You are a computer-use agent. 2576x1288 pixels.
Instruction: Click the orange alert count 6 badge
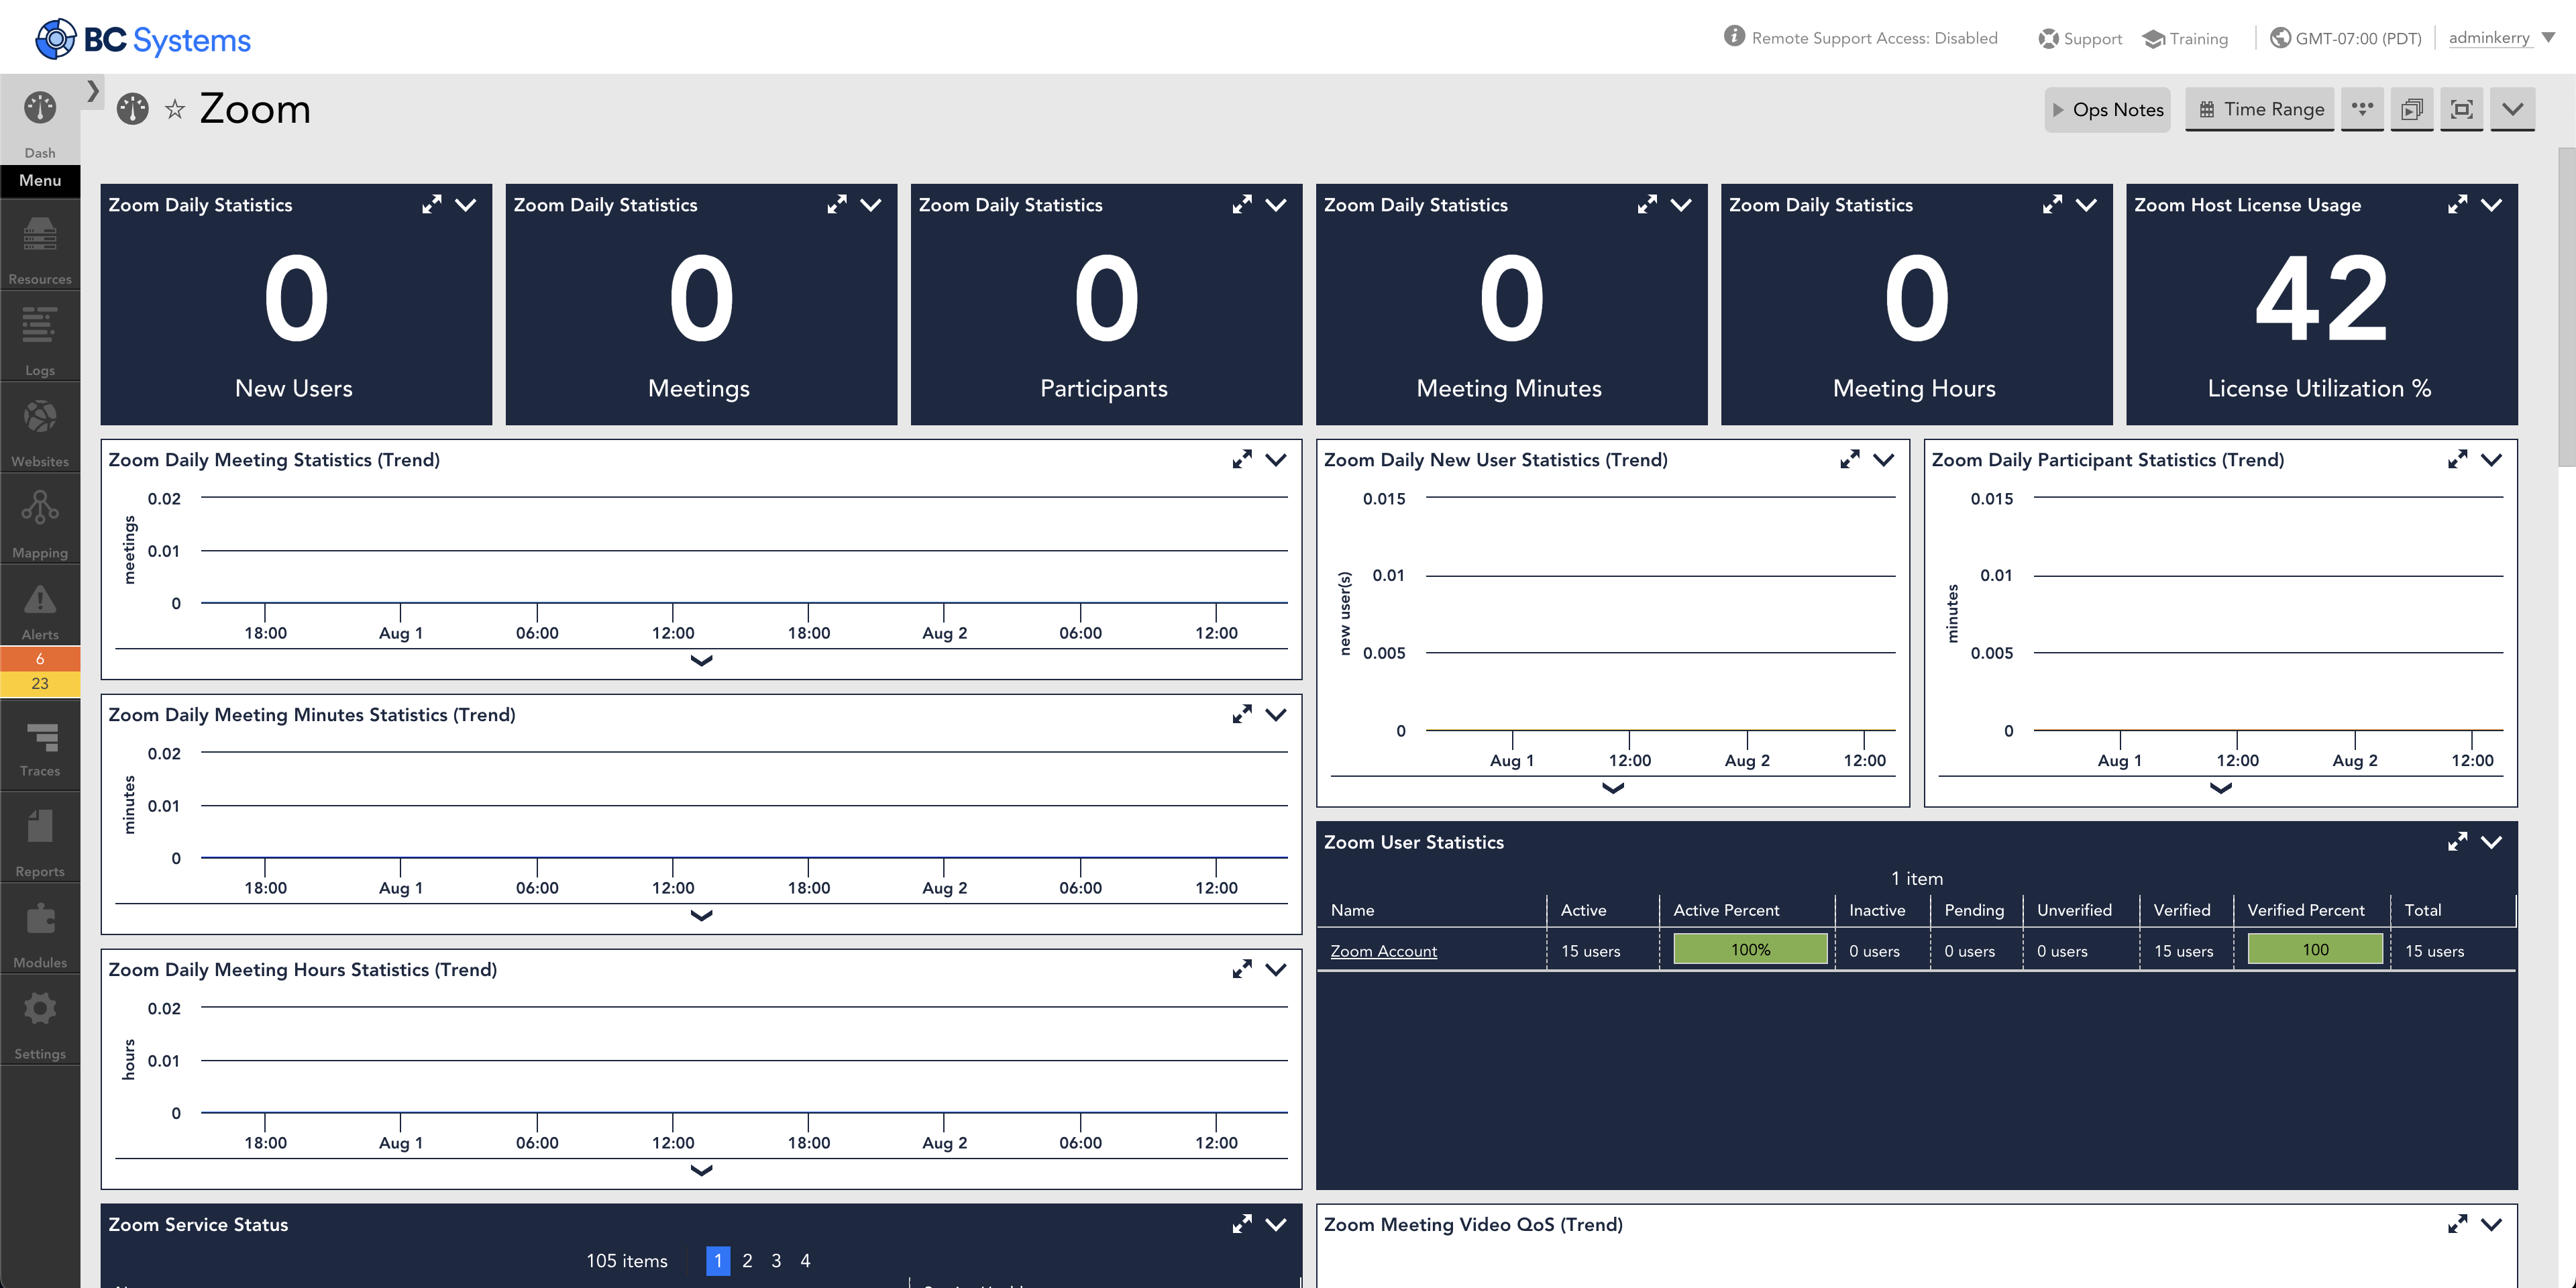pos(40,659)
